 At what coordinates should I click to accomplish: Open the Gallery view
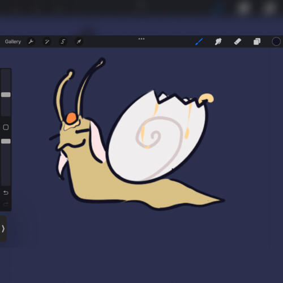tap(13, 41)
